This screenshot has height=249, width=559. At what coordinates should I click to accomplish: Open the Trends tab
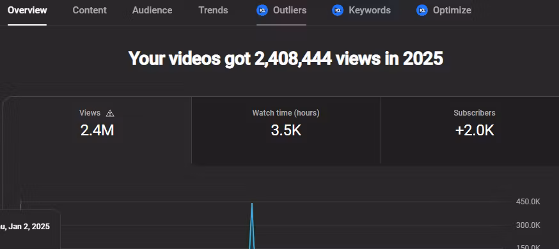(213, 10)
